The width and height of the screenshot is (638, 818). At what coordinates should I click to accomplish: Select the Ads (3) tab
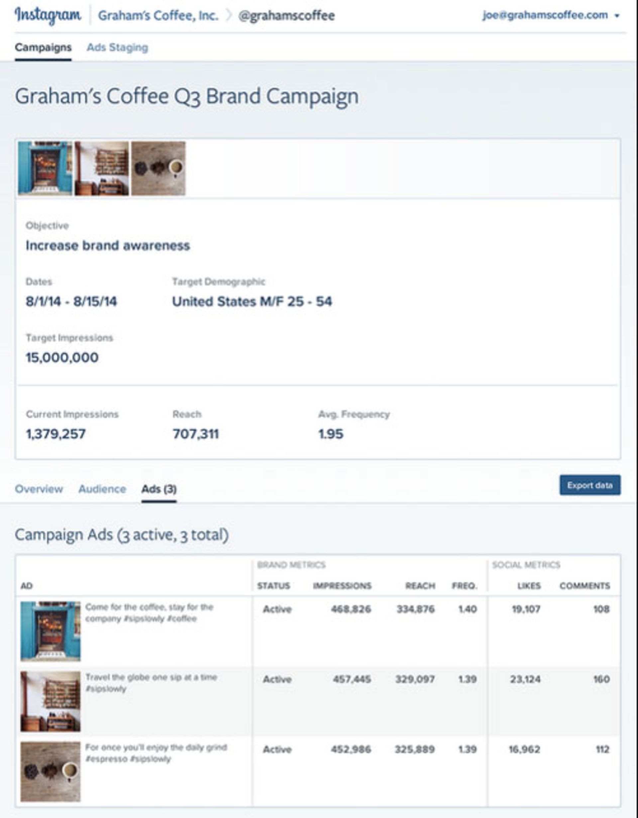pos(159,489)
